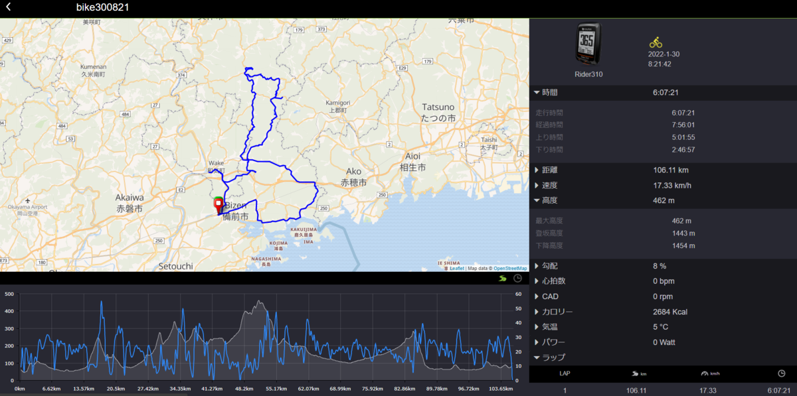Screen dimensions: 797x396
Task: Click the yellow cycling activity icon
Action: click(656, 42)
